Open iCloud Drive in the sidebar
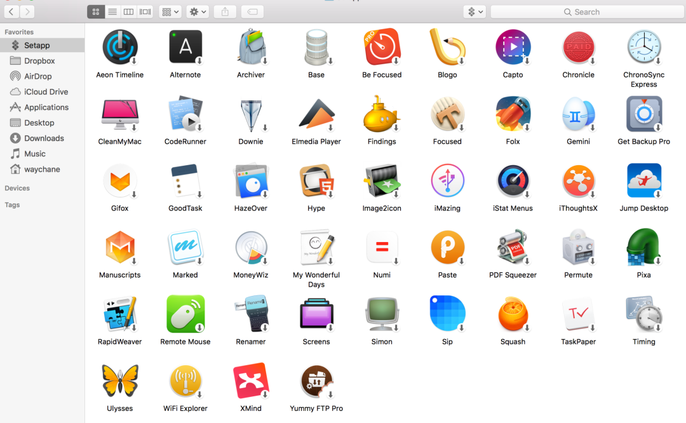Viewport: 686px width, 423px height. pyautogui.click(x=42, y=92)
